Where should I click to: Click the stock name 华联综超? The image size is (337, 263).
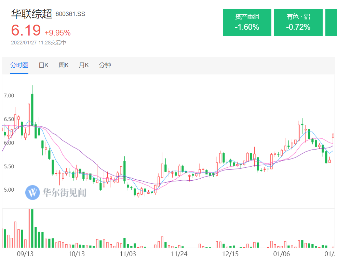[31, 14]
